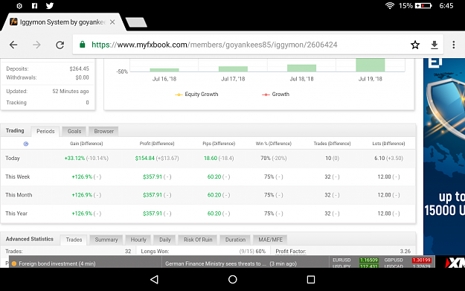Click the browser forward arrow
Screen dimensions: 465x291
pos(36,45)
